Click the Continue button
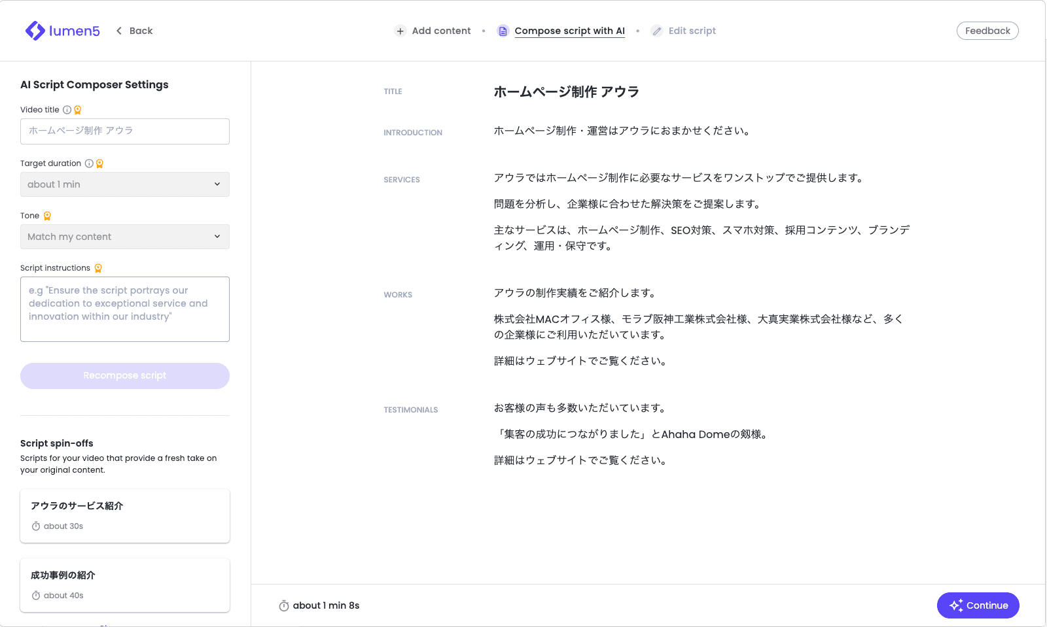Viewport: 1047px width, 627px height. (978, 605)
